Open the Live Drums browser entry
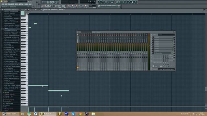The height and width of the screenshot is (116, 207). pos(9,17)
